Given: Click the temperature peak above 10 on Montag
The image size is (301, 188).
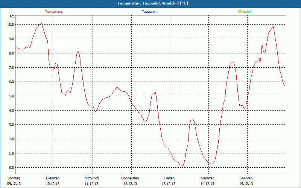Looking at the screenshot, I should (x=41, y=23).
